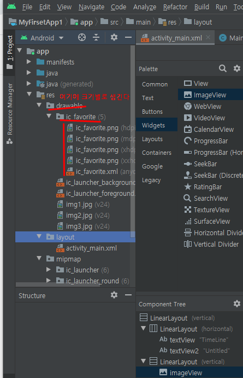Open the View menu
Image resolution: width=243 pixels, height=378 pixels.
tap(64, 7)
